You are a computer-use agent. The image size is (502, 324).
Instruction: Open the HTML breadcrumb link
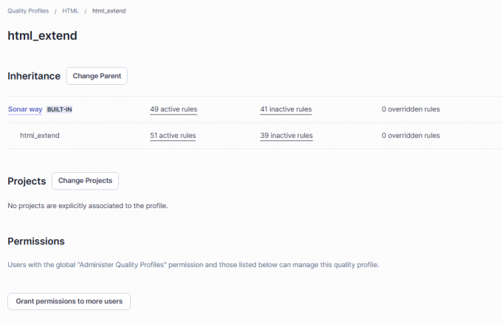(70, 11)
